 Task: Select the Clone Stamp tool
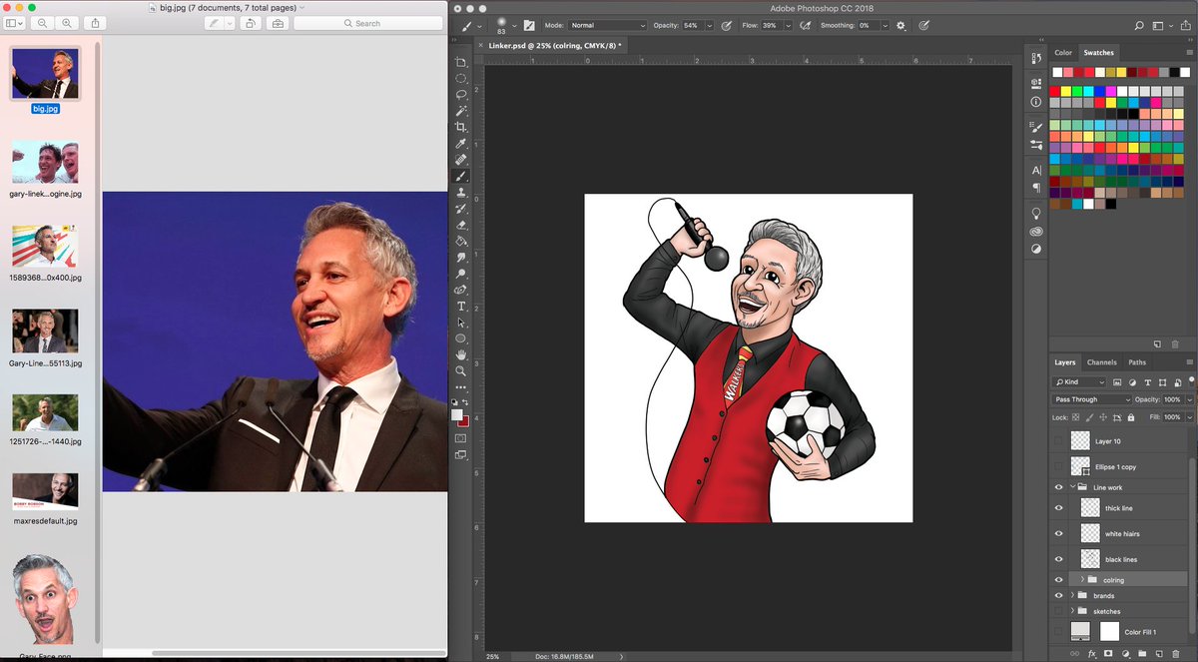pyautogui.click(x=461, y=192)
